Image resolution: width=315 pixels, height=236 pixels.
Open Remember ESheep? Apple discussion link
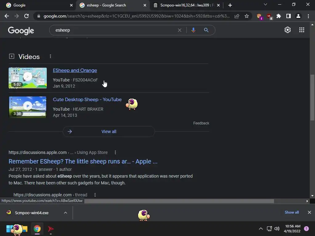pyautogui.click(x=83, y=161)
